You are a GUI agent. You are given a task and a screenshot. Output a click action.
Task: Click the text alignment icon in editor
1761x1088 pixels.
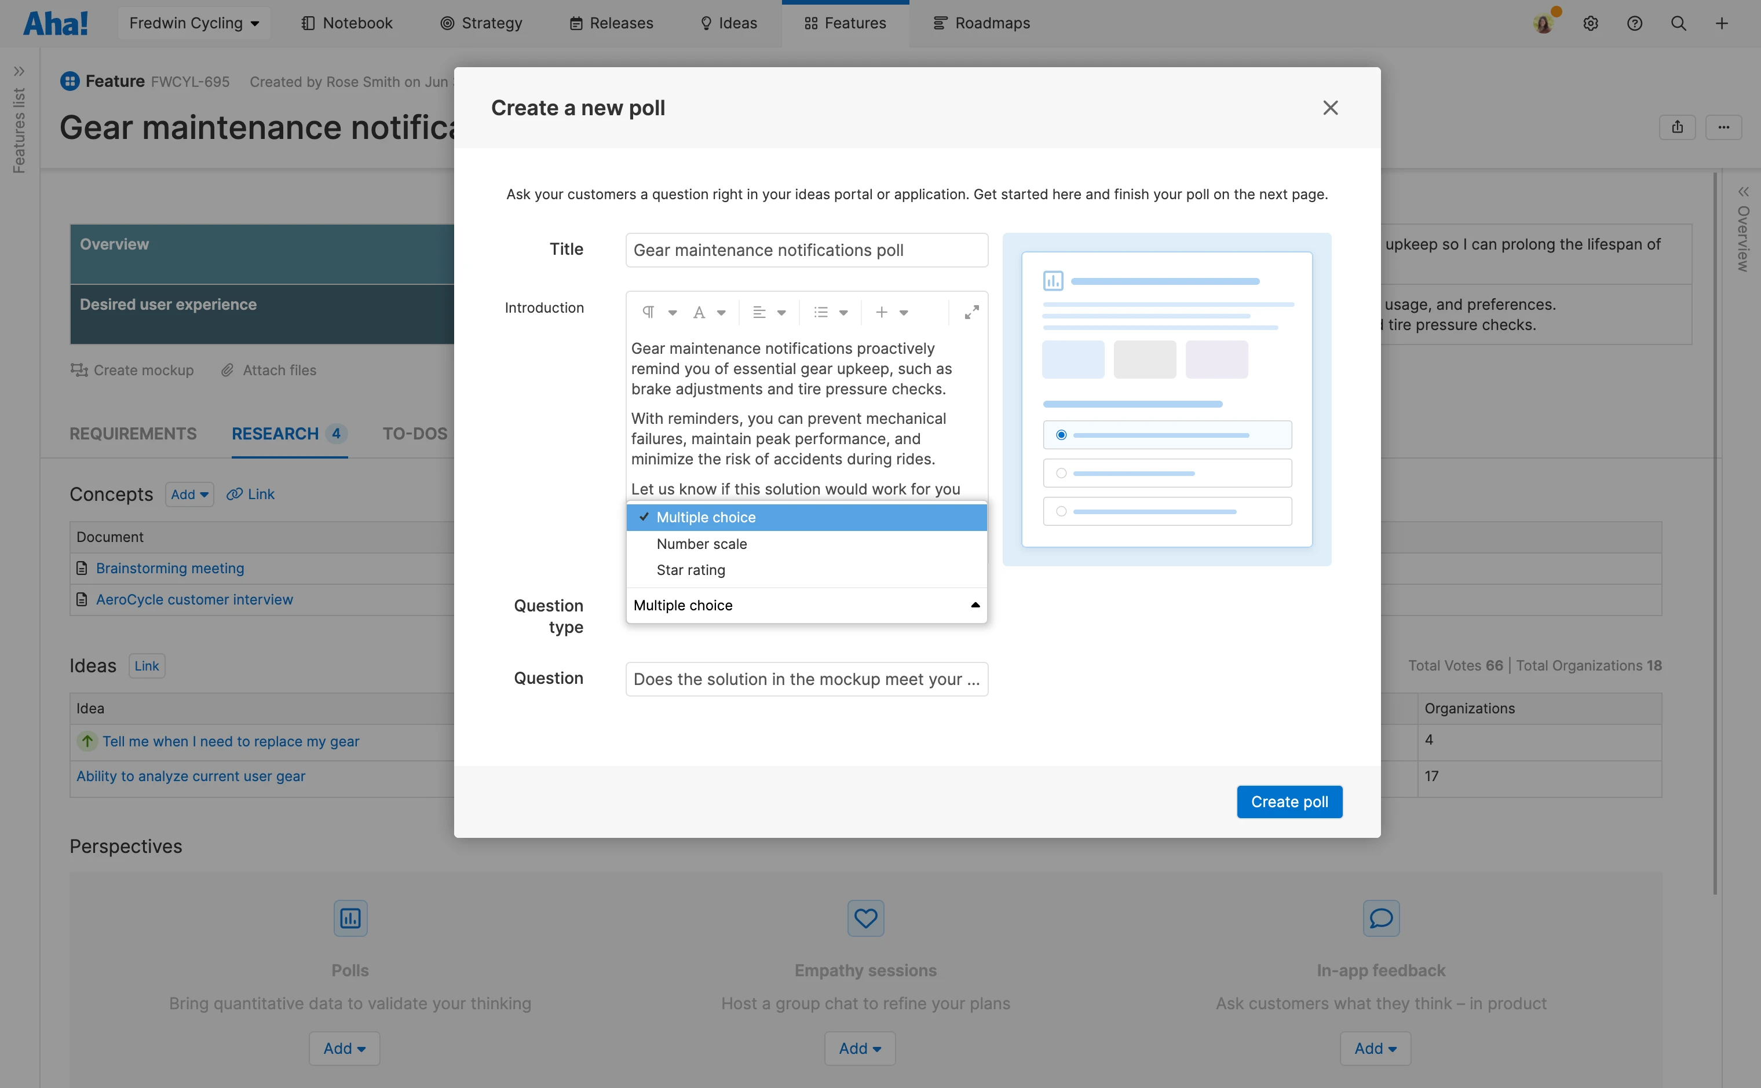[x=759, y=312]
